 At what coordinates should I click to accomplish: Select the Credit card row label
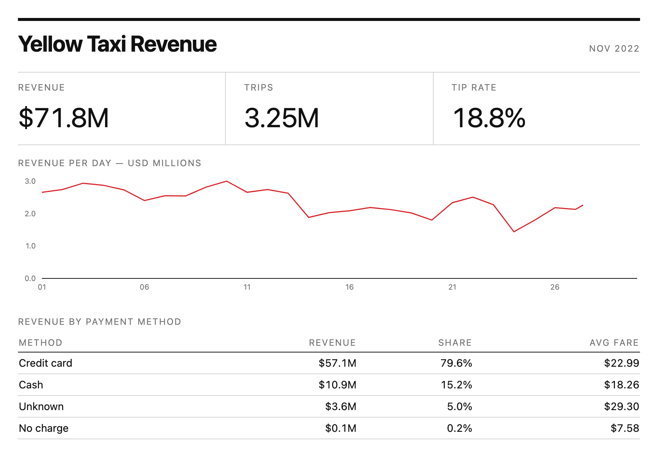point(46,363)
